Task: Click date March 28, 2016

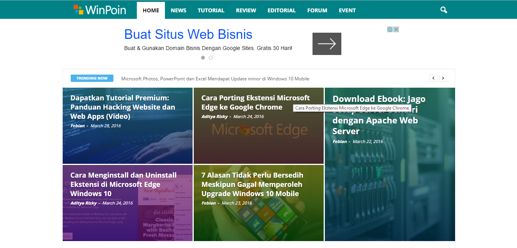Action: point(106,126)
